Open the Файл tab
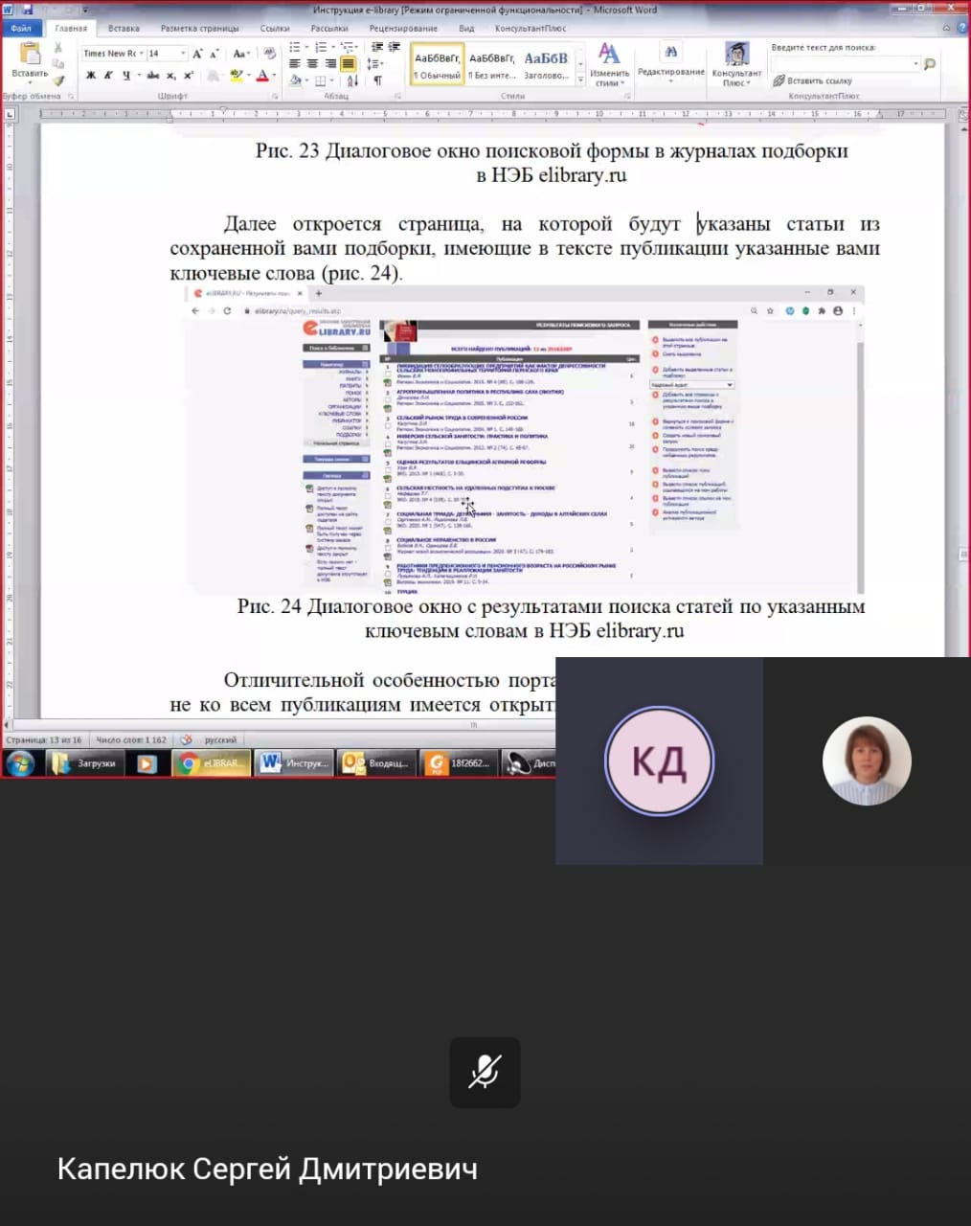The image size is (971, 1226). point(21,29)
